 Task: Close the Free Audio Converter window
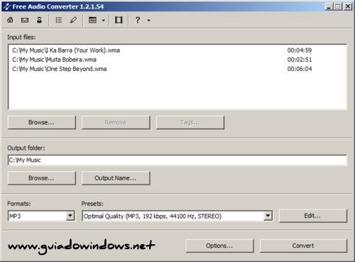click(348, 6)
